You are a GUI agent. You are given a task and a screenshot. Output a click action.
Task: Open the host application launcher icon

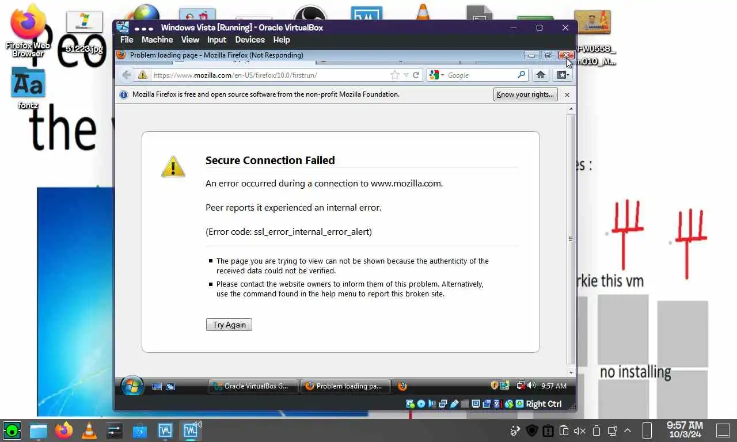(12, 430)
